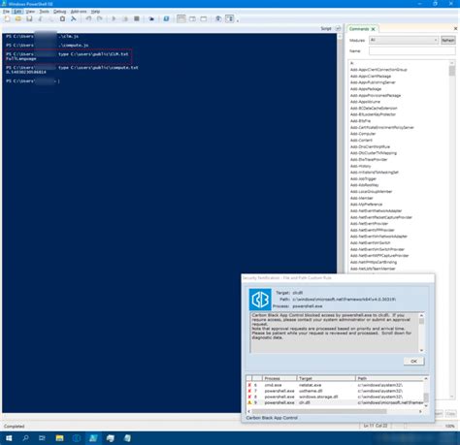The height and width of the screenshot is (445, 460).
Task: Select Show Script Pane Maximized icon
Action: (204, 19)
